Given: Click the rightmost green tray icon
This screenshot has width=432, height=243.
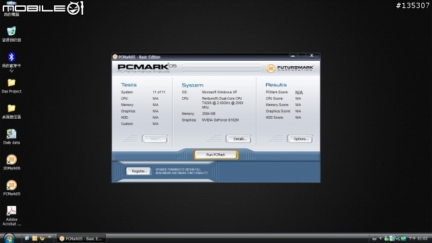Looking at the screenshot, I should (404, 238).
